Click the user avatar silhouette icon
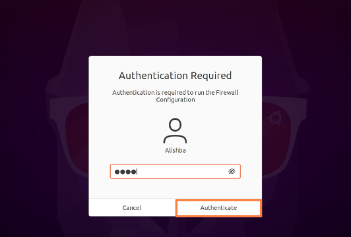 click(175, 131)
